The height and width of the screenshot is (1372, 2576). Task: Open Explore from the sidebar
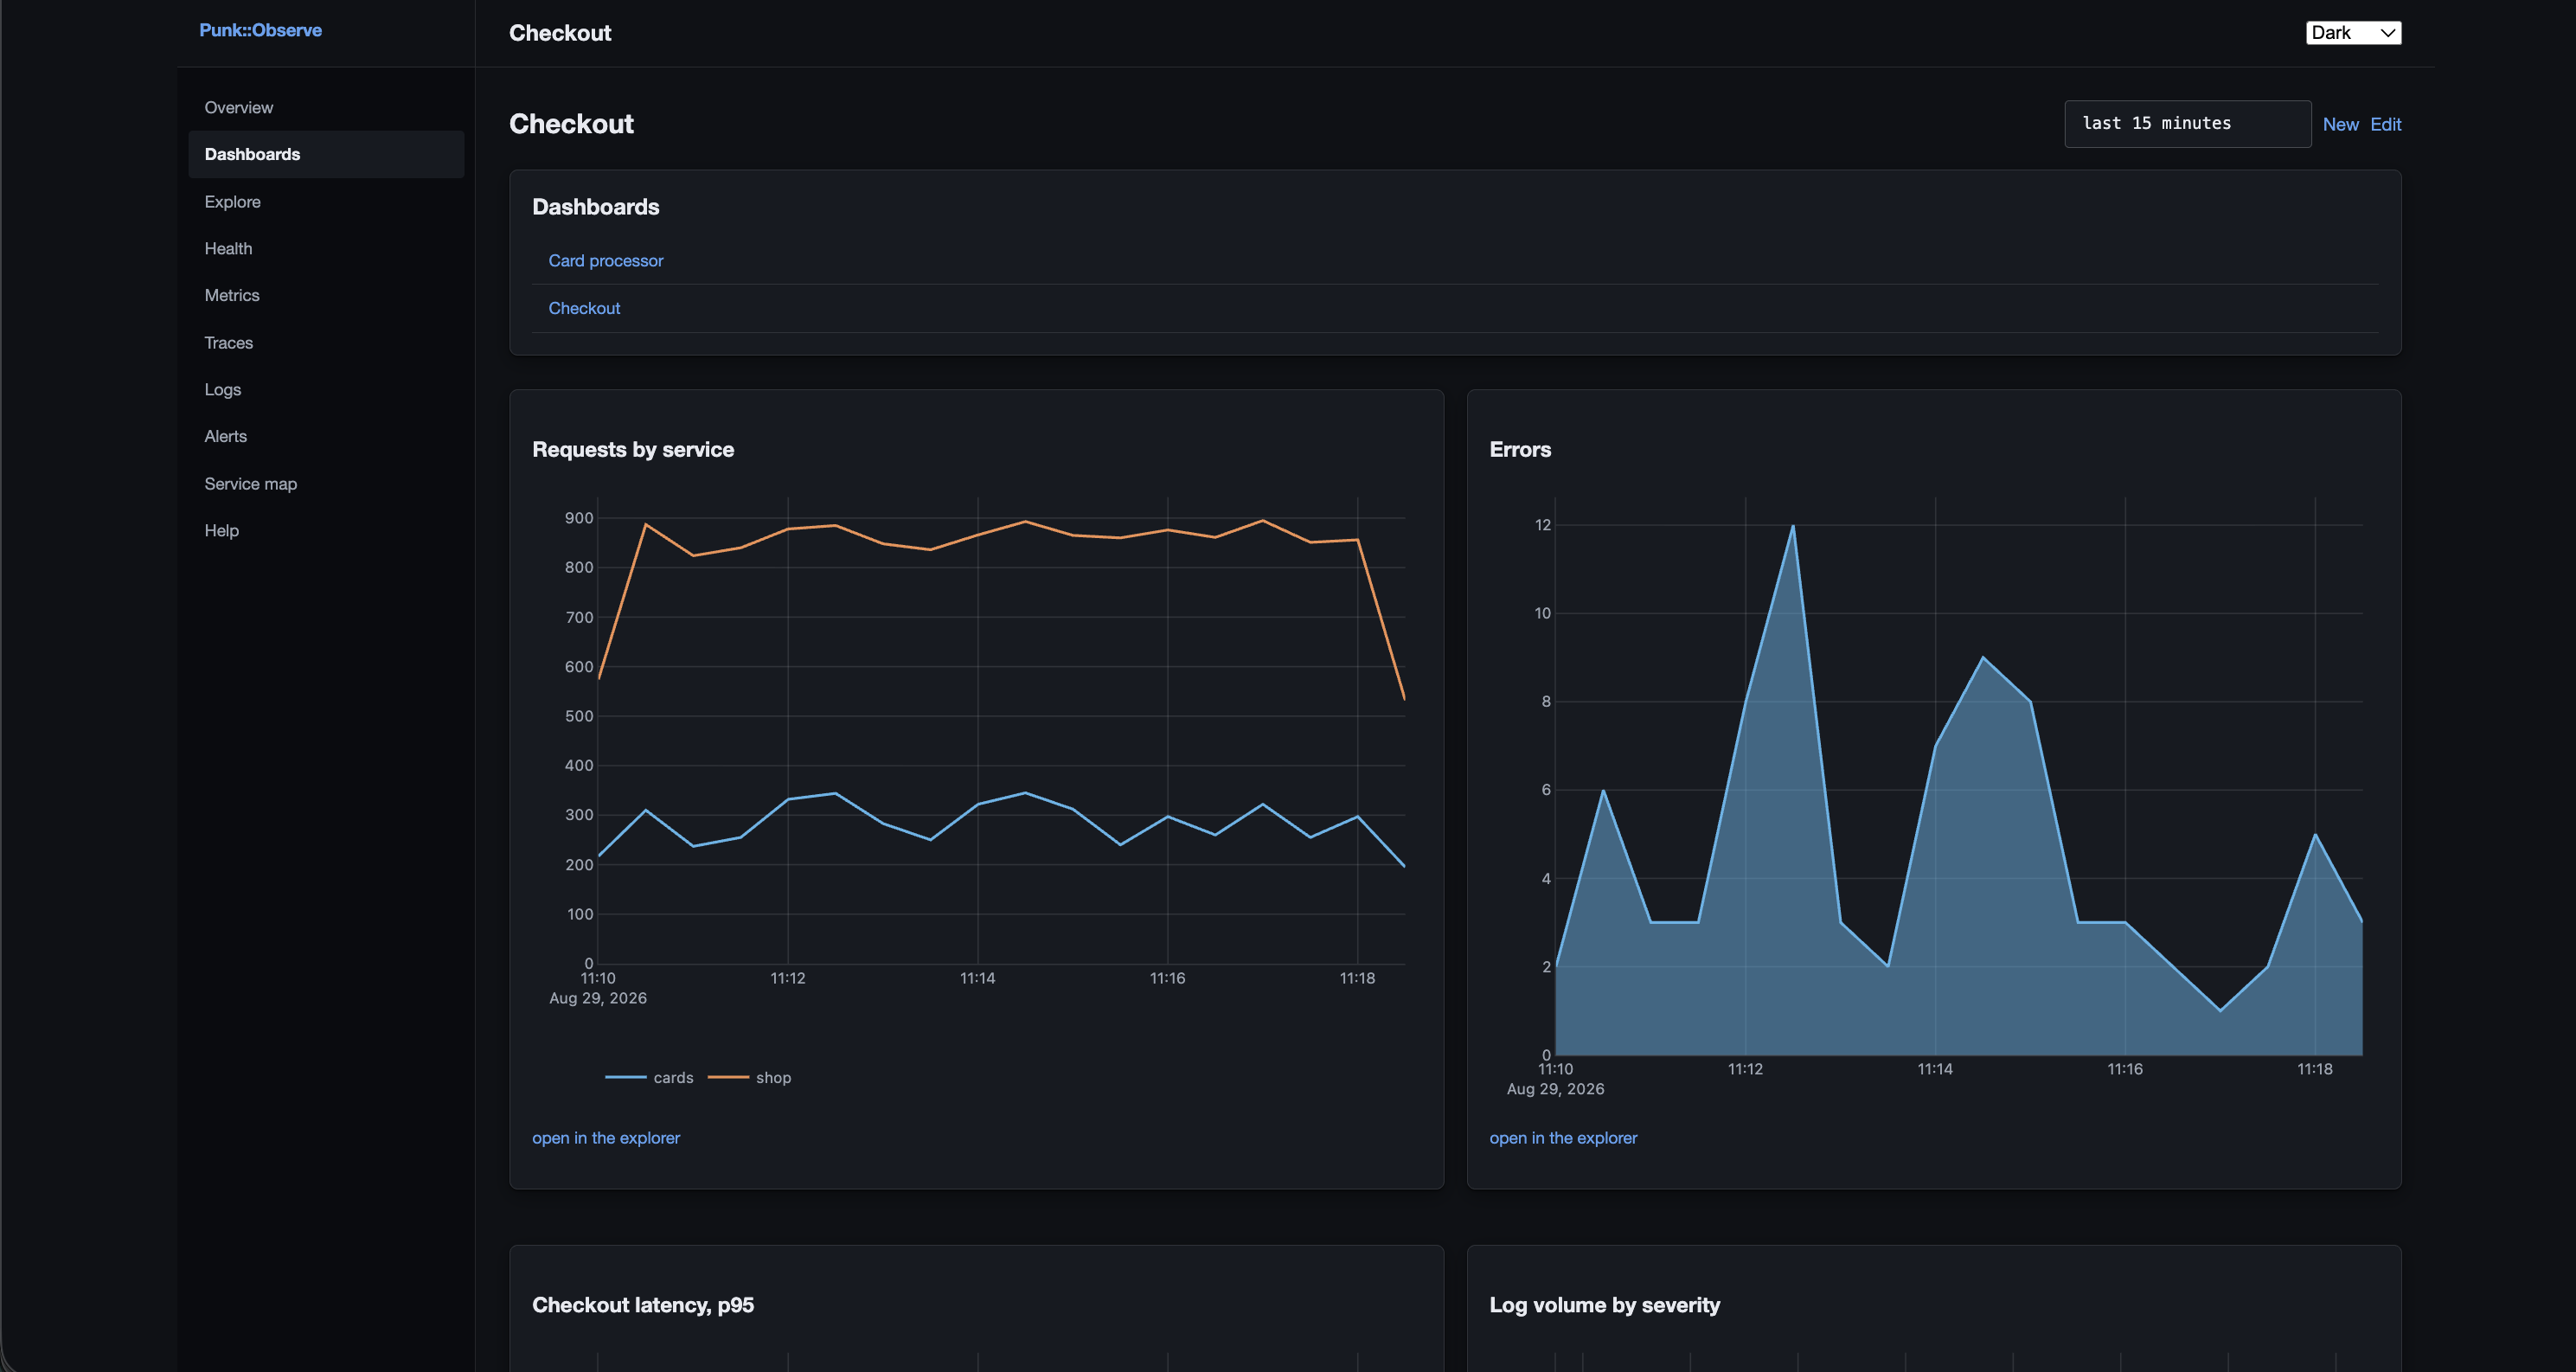[326, 201]
